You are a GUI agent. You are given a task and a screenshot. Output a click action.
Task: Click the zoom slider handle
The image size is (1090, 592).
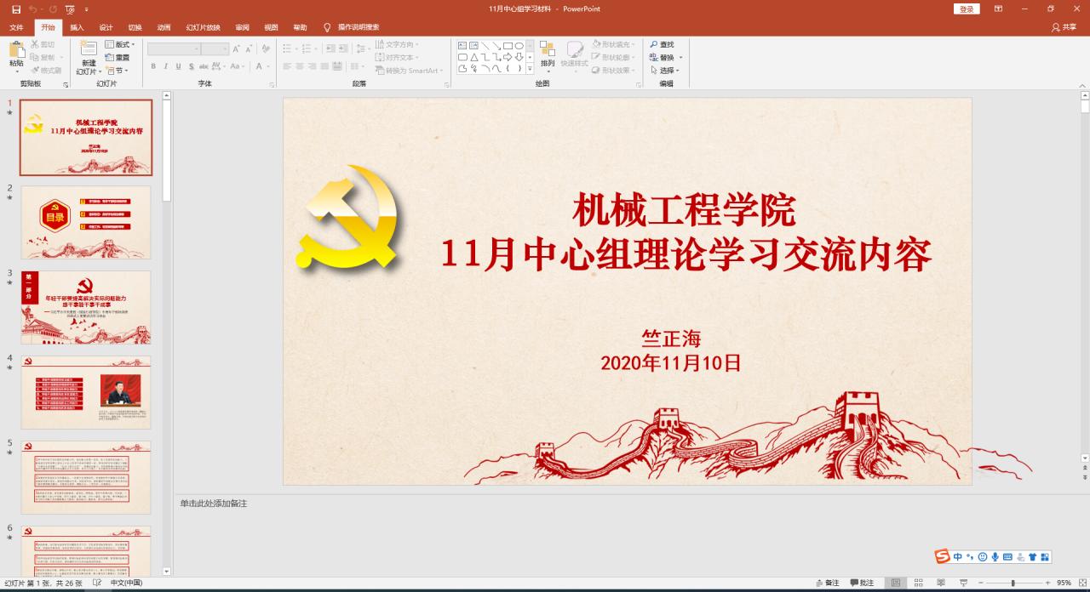pos(1013,583)
